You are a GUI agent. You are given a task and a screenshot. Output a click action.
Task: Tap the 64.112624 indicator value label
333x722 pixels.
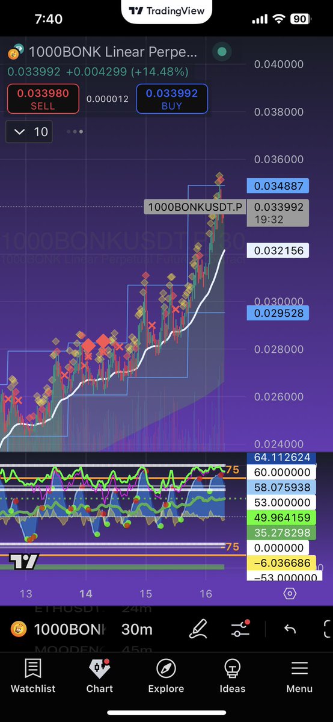[281, 458]
